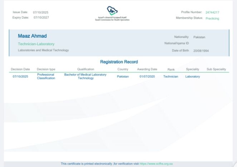Click the awarding date 01/07/2020

click(x=147, y=77)
